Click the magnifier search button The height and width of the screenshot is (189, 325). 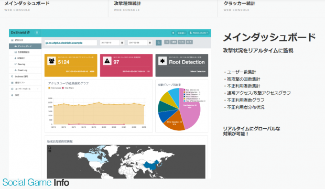point(158,43)
